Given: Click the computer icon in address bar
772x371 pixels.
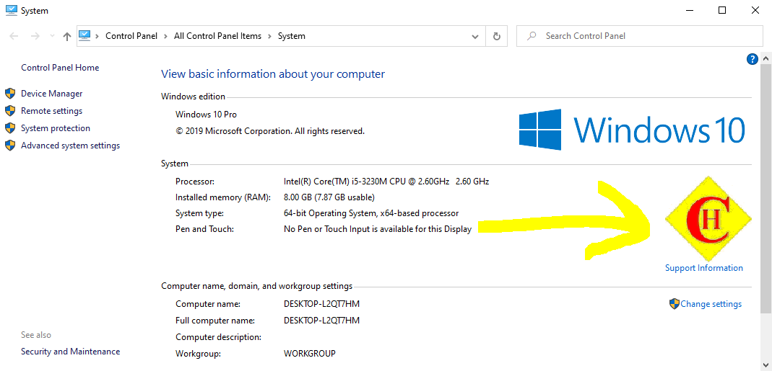Looking at the screenshot, I should 85,35.
